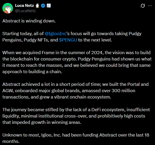155x145 pixels.
Task: Click the 'DeFi ecosystem' phrase
Action: click(x=108, y=110)
